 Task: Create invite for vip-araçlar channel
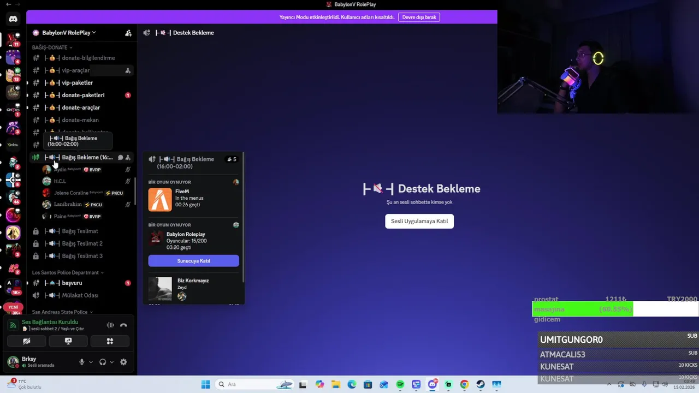(128, 70)
